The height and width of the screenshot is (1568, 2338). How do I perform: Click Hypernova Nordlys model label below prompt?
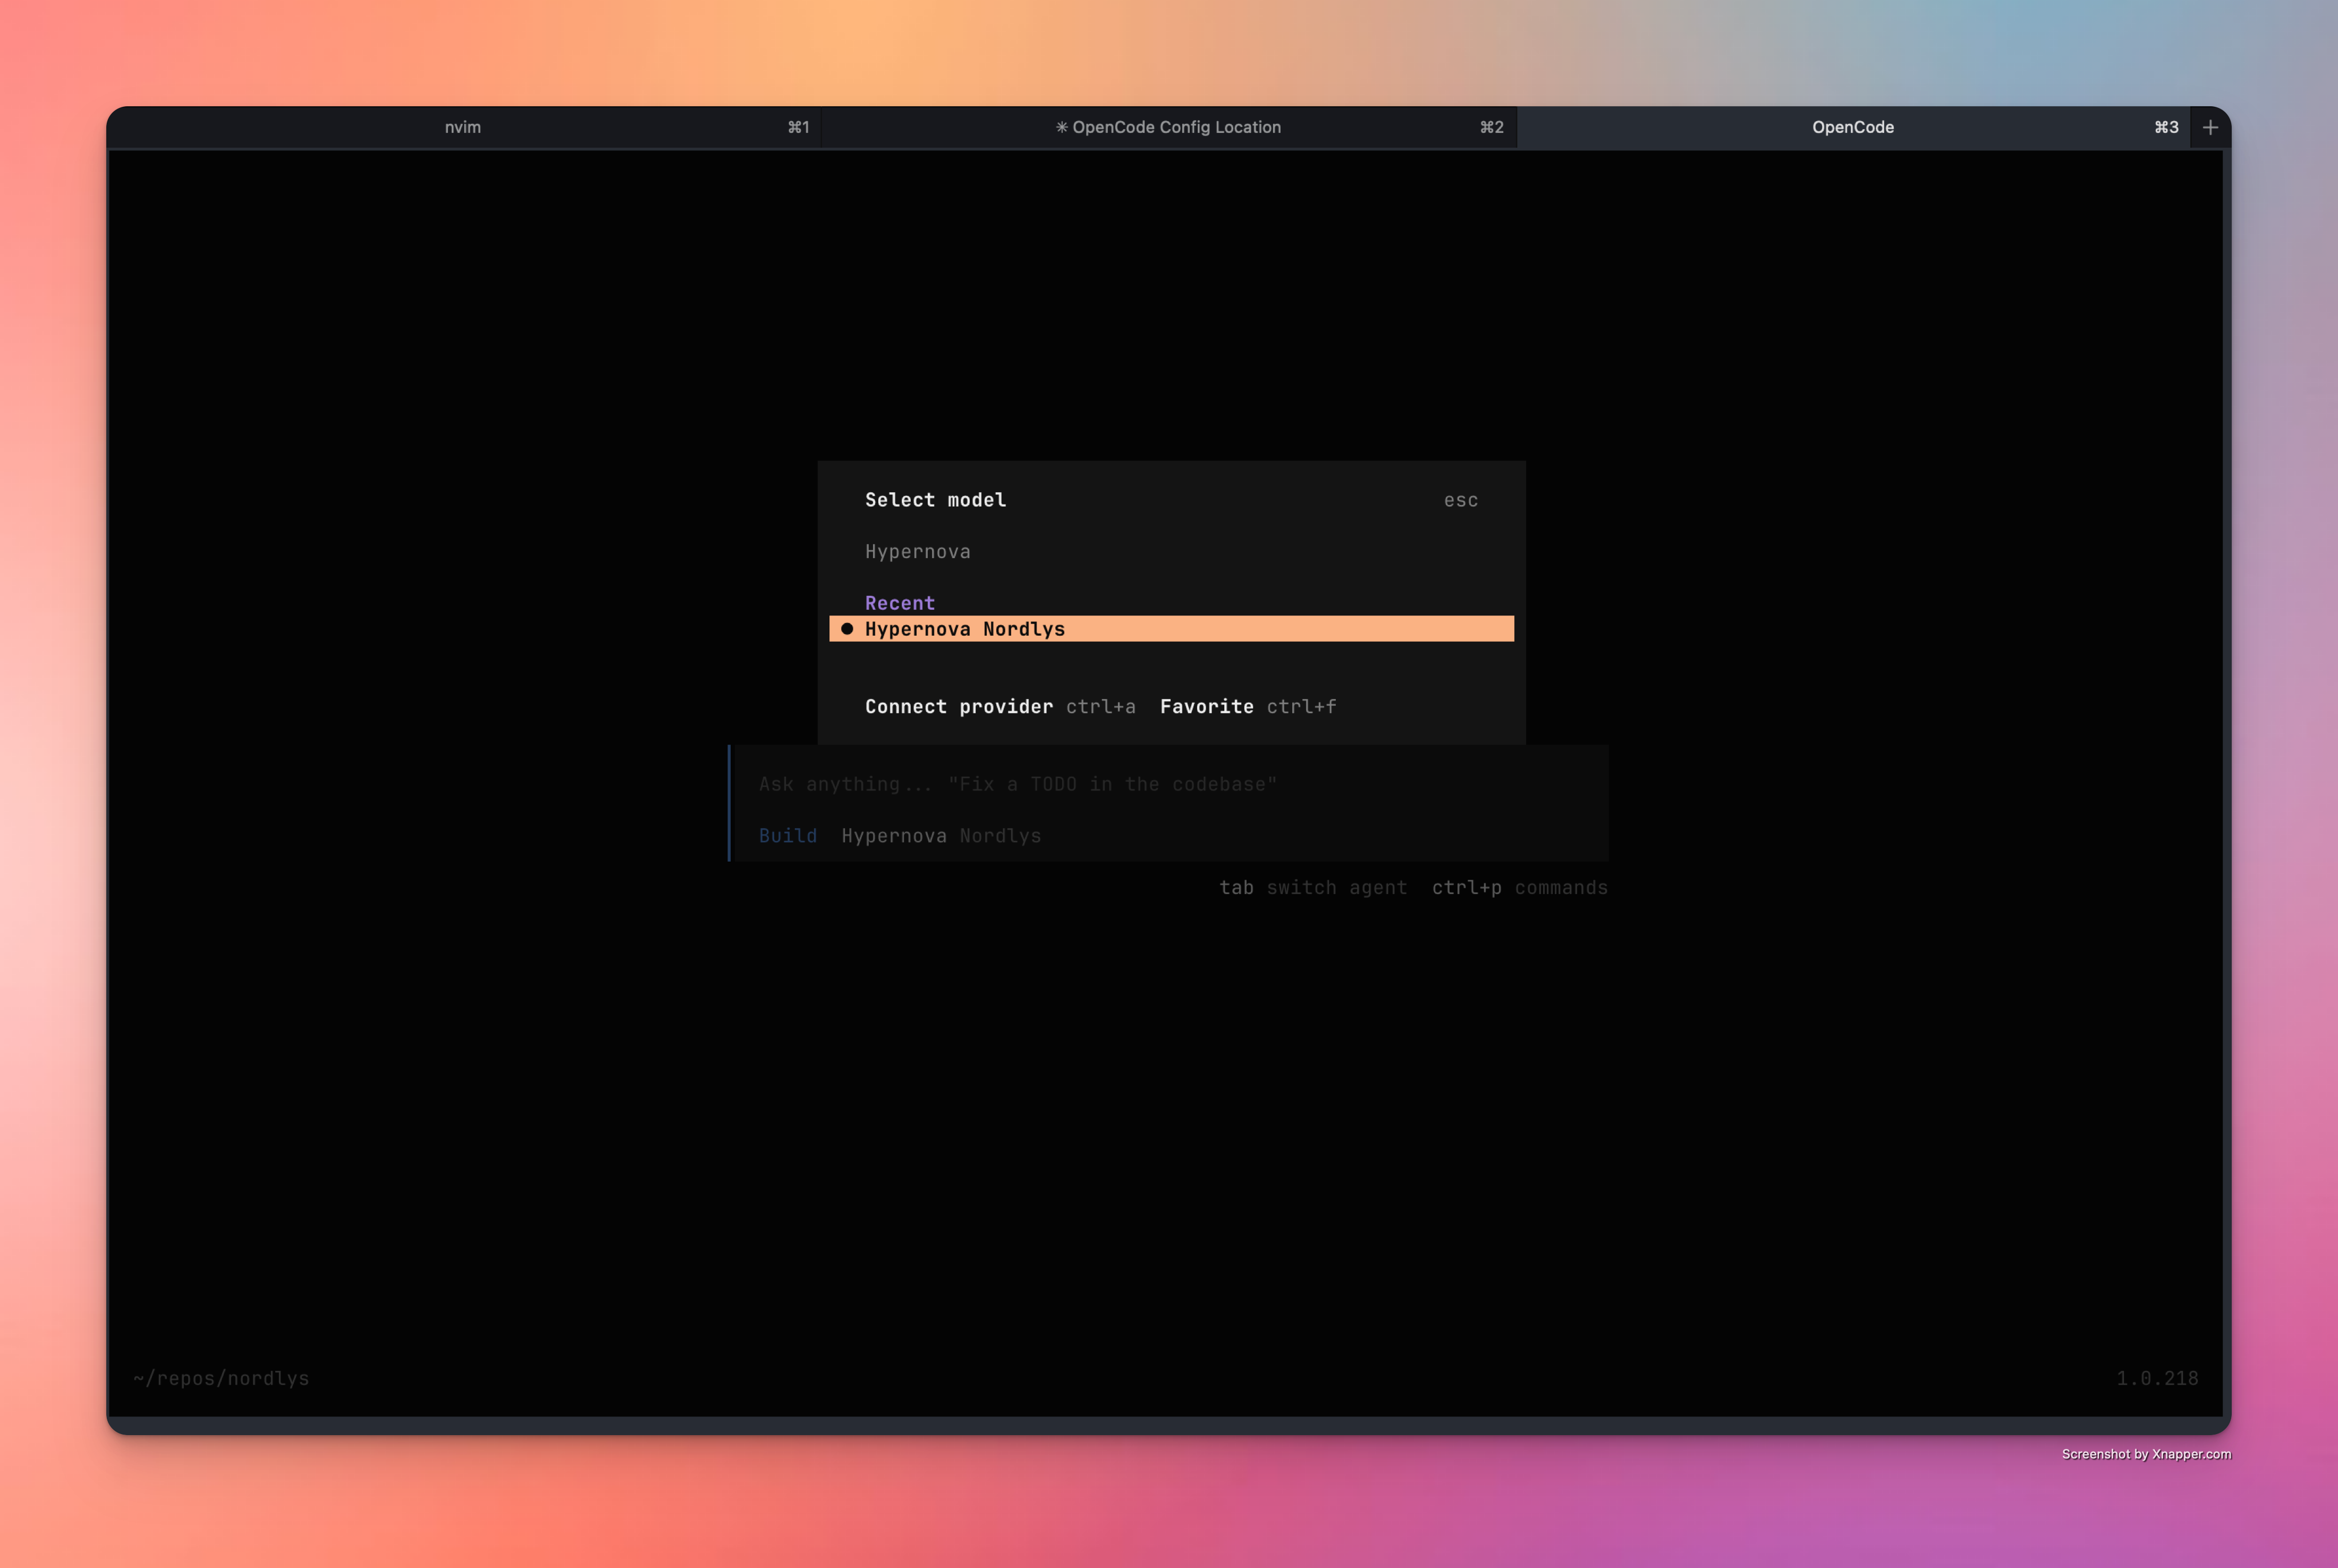[x=941, y=836]
